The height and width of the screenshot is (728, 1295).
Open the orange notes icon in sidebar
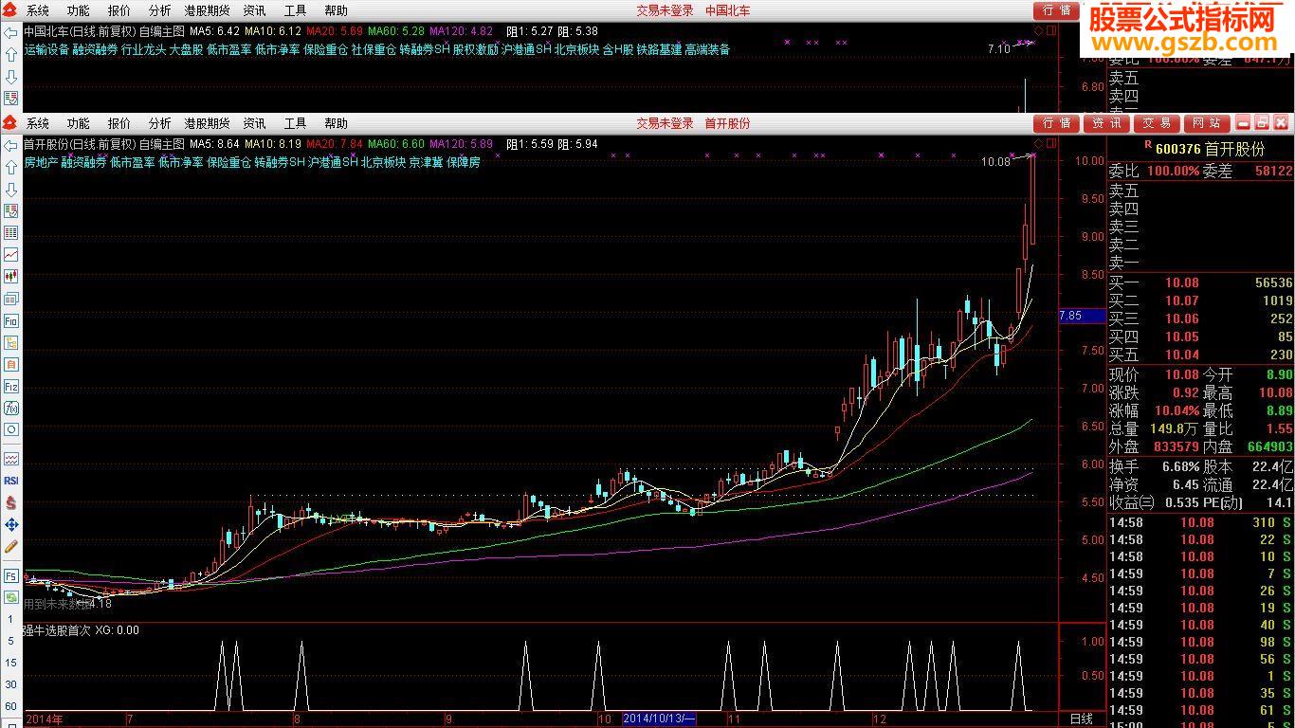point(10,364)
